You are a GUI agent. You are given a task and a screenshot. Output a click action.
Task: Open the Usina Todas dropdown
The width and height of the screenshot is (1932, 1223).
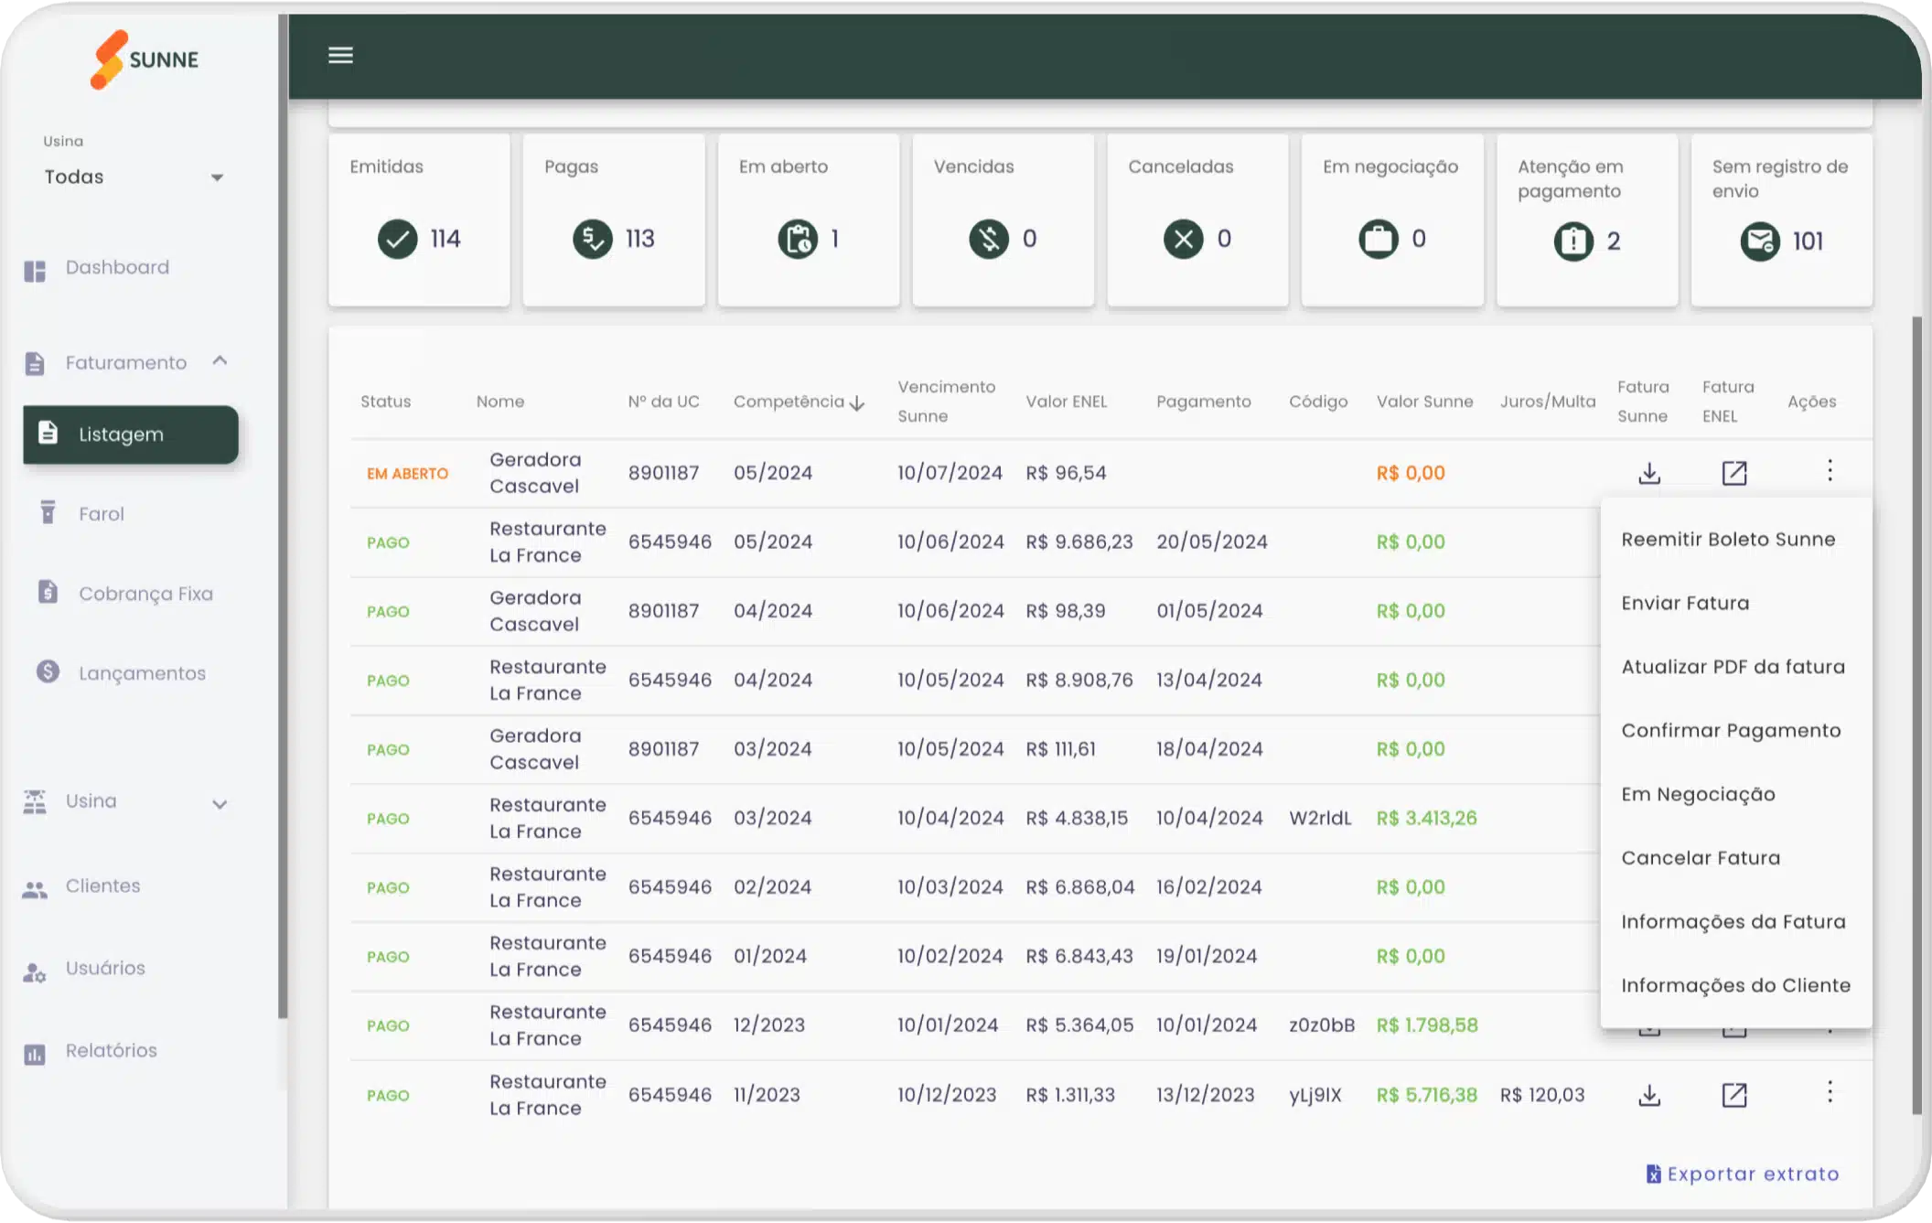[x=134, y=177]
